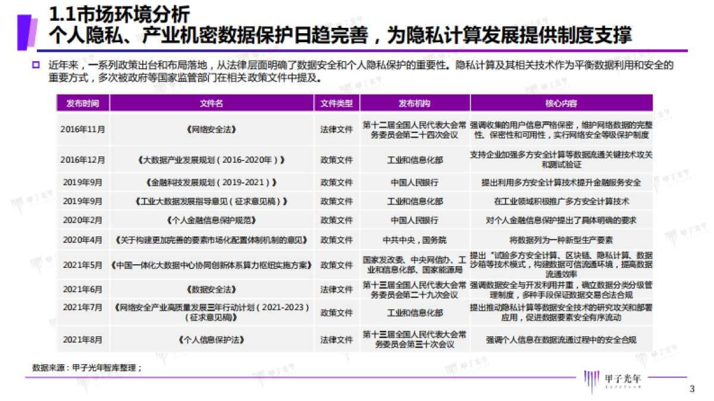Image resolution: width=714 pixels, height=401 pixels.
Task: Click the 数据来源：甲子光年智库整理 source line
Action: [x=87, y=367]
